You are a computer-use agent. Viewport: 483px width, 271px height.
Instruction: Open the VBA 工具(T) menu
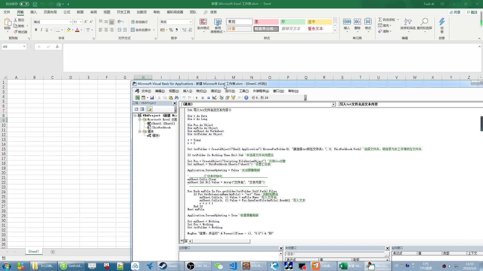[x=244, y=91]
